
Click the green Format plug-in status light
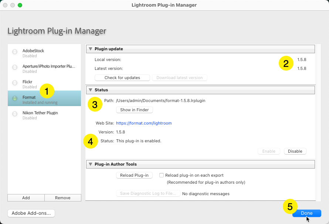click(x=15, y=98)
